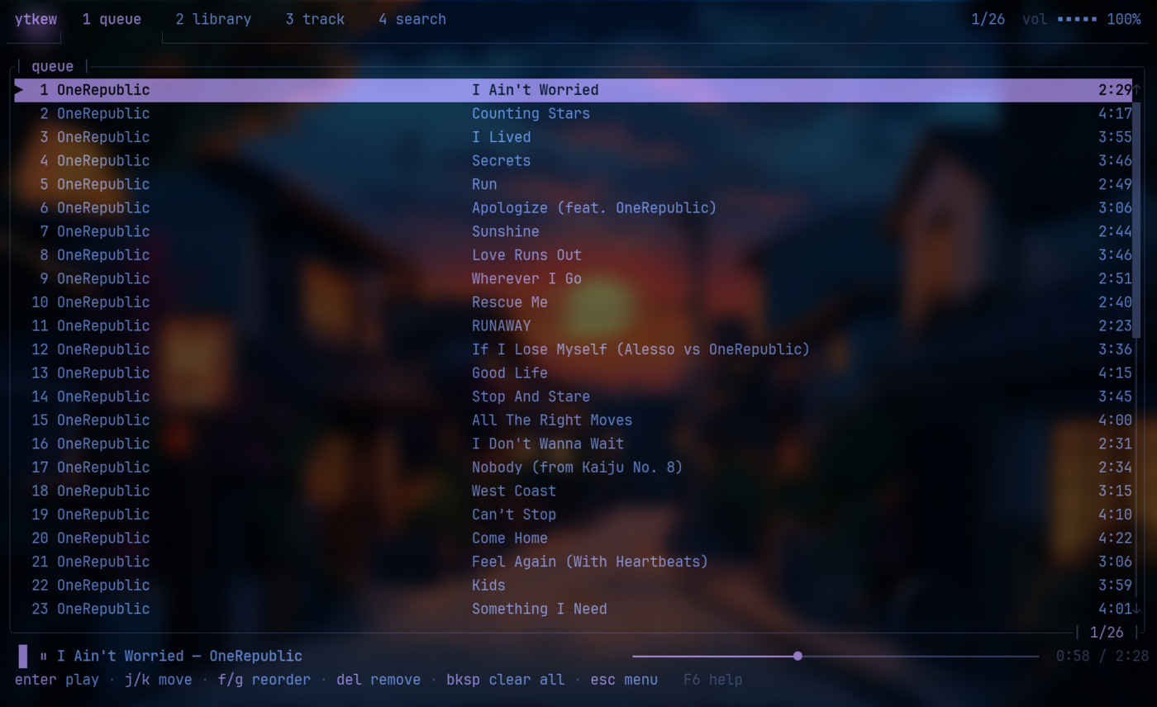
Task: Click the scroll down arrow in queue
Action: coord(1136,609)
